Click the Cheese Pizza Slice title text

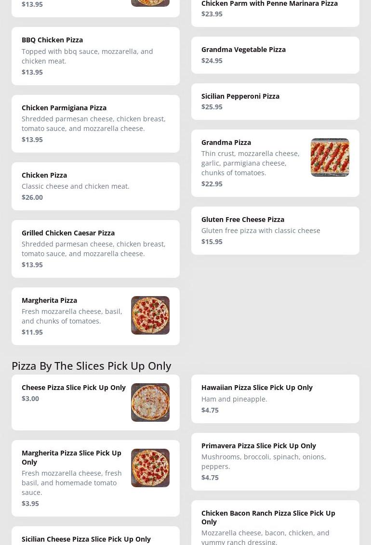click(73, 388)
